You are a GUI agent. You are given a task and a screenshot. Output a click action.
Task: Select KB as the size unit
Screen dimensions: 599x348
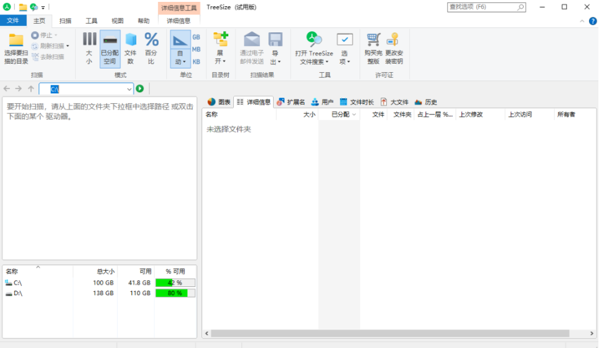coord(196,62)
